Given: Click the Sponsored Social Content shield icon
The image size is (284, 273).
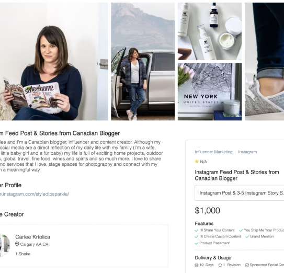Looking at the screenshot, I should pos(247,265).
